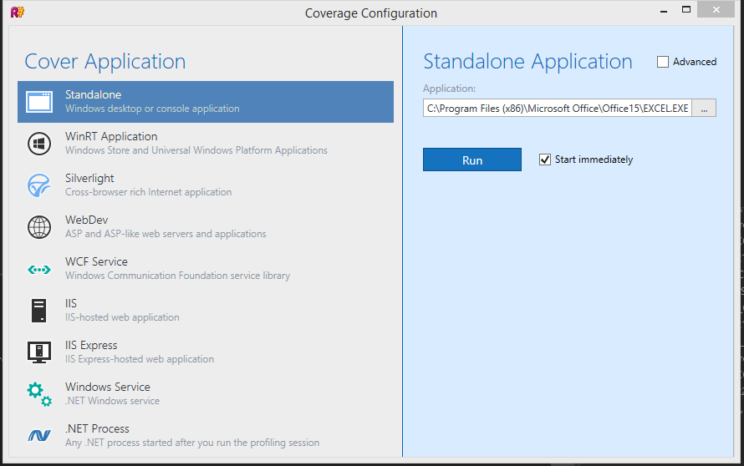The image size is (744, 466).
Task: Click the Silverlight icon in the list
Action: tap(39, 185)
